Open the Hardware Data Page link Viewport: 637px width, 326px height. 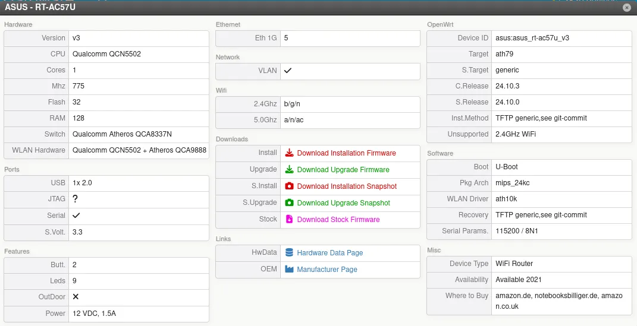click(x=330, y=253)
